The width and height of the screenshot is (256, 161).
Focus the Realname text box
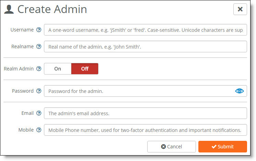145,46
